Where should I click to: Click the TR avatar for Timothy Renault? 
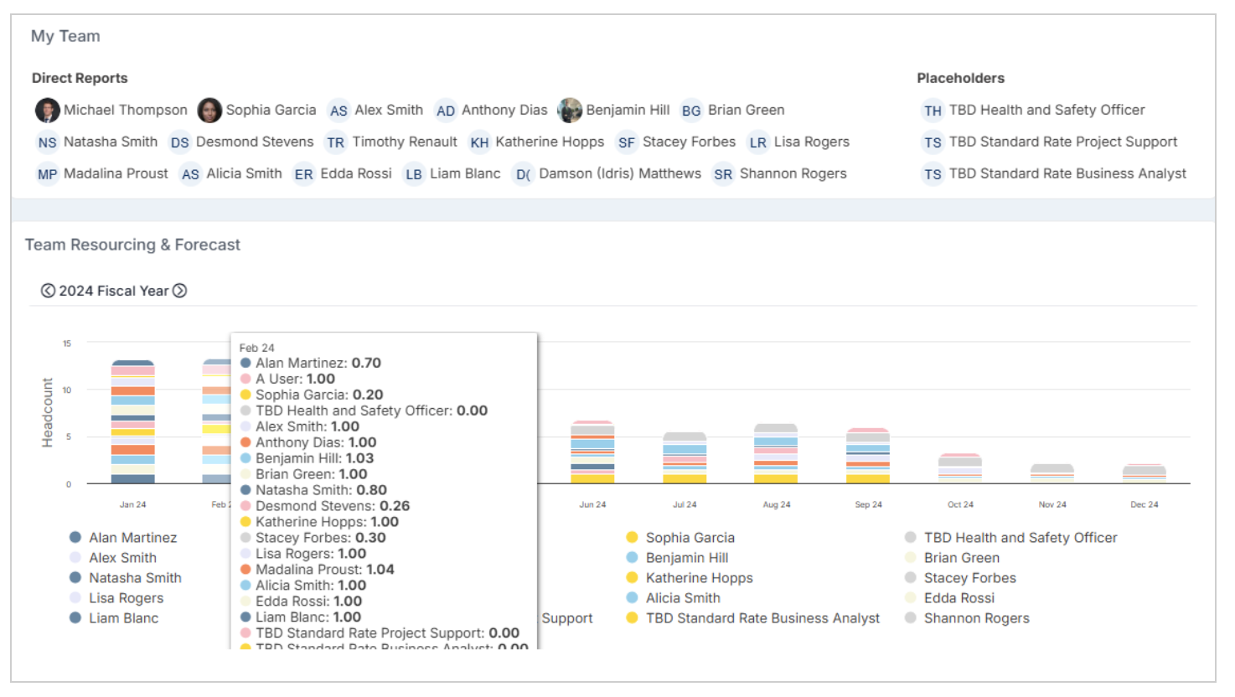tap(336, 142)
